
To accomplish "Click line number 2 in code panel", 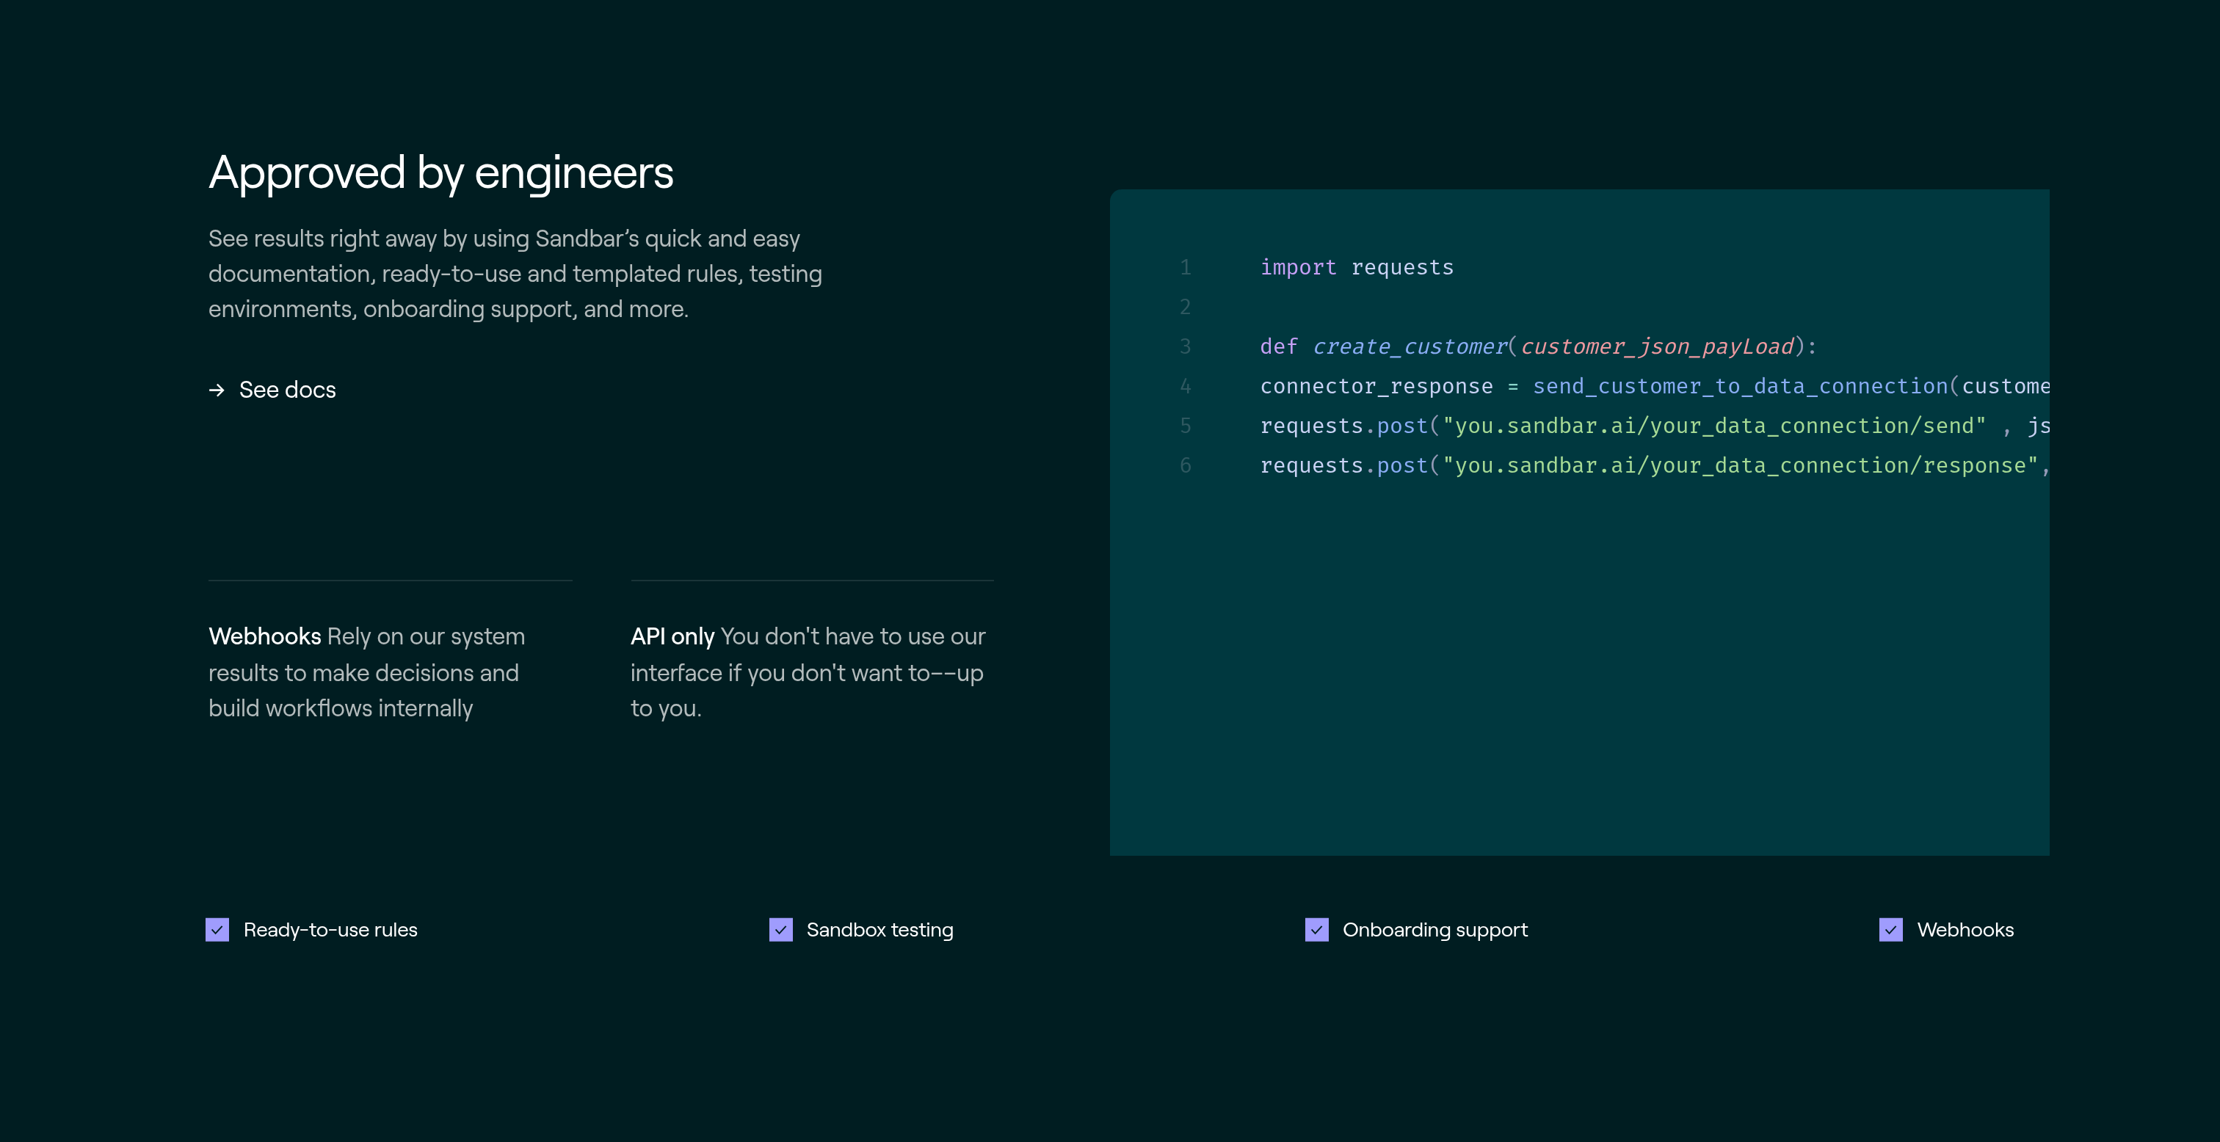I will [1186, 307].
